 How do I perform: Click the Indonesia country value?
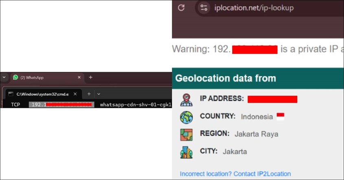[x=257, y=116]
